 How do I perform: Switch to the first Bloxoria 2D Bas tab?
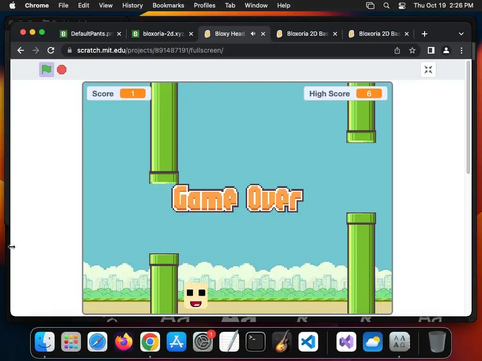point(307,34)
